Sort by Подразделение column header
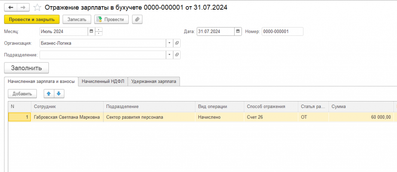Screen dimensions: 397x172 [149, 107]
